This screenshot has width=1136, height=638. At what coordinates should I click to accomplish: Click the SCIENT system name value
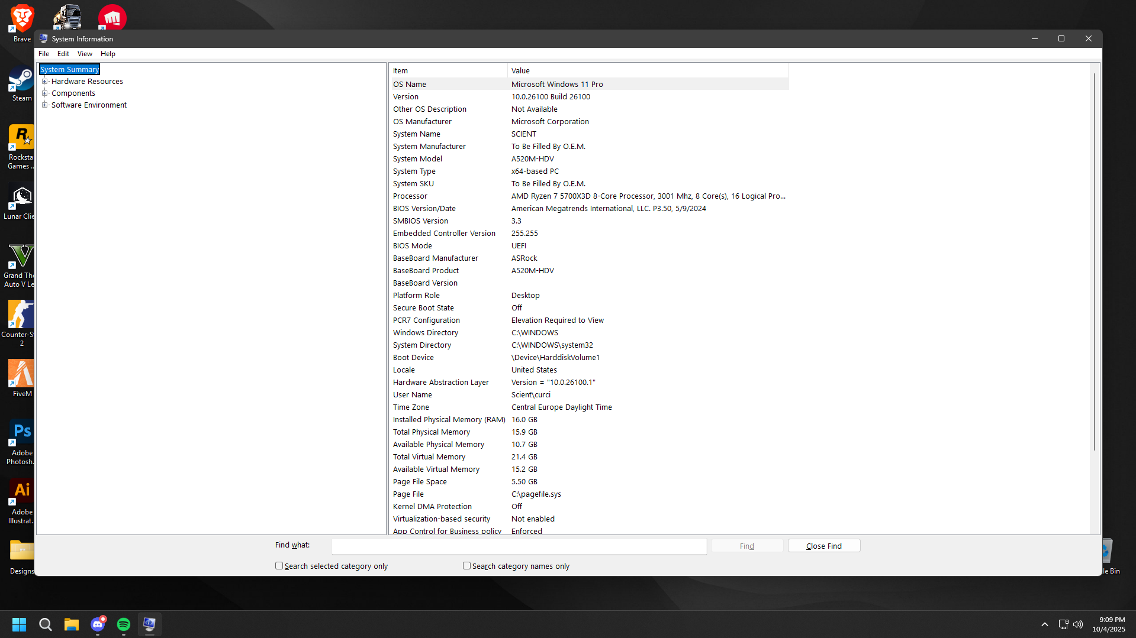pos(524,134)
